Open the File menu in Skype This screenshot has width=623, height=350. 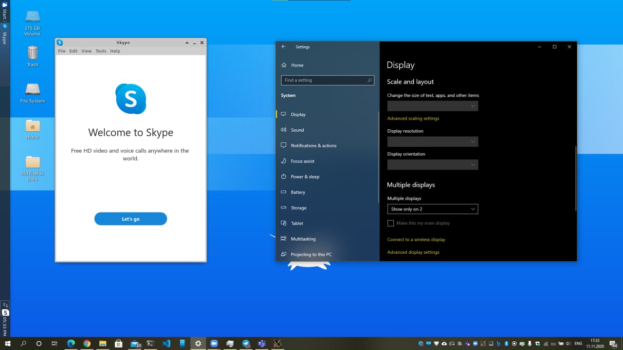pos(62,51)
